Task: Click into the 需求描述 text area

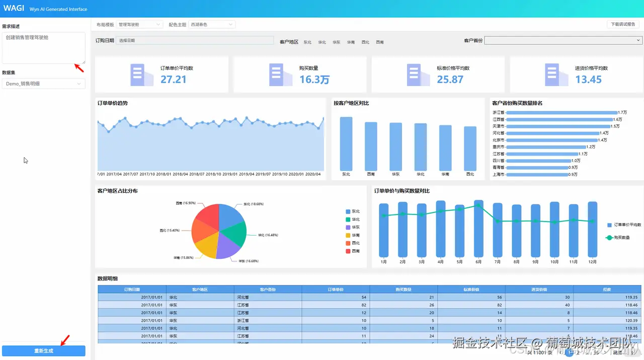Action: coord(43,48)
